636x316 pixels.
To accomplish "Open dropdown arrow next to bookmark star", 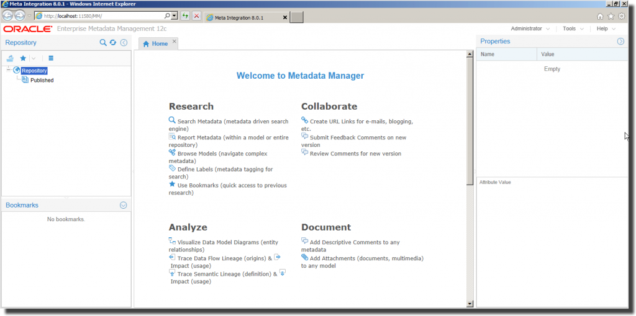I will [34, 58].
